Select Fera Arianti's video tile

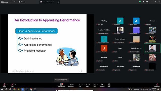coord(120,30)
